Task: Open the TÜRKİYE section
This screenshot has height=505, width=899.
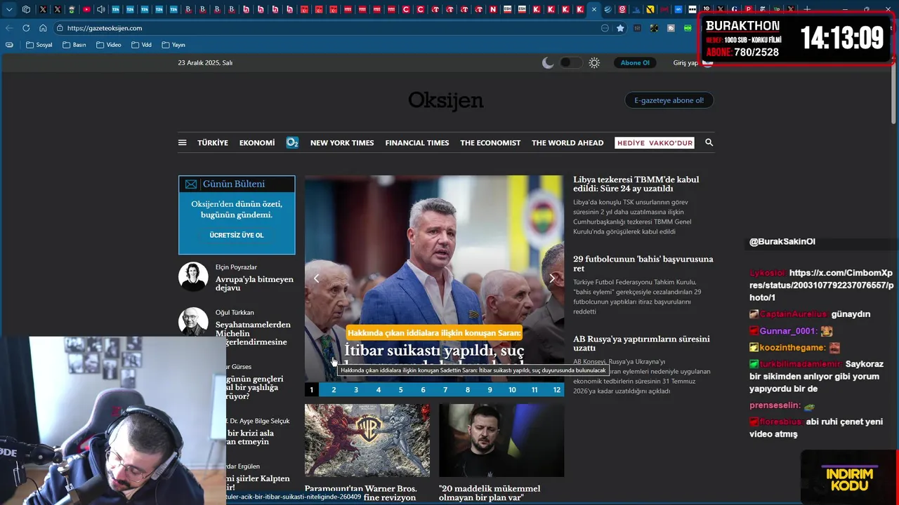Action: click(x=213, y=142)
